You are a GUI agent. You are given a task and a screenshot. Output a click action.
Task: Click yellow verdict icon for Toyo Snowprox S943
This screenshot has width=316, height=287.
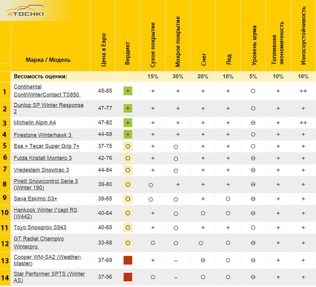[x=128, y=228]
